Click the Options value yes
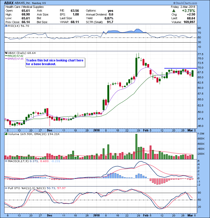 111,11
